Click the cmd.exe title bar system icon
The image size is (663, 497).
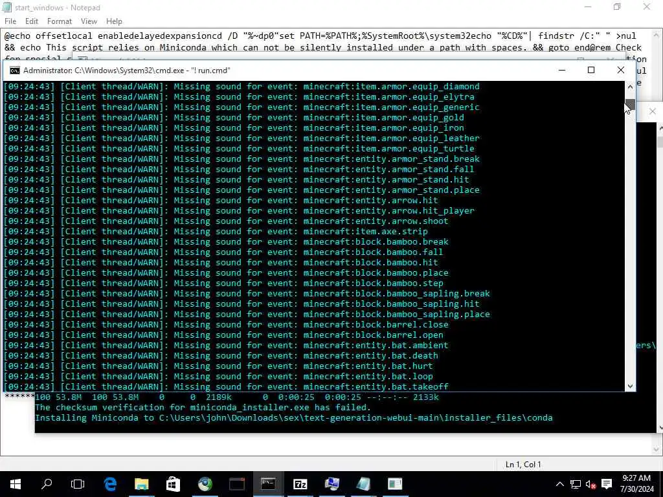[x=14, y=71]
